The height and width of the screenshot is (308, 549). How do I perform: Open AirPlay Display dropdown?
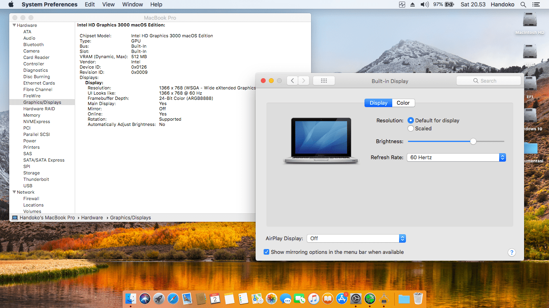(356, 238)
